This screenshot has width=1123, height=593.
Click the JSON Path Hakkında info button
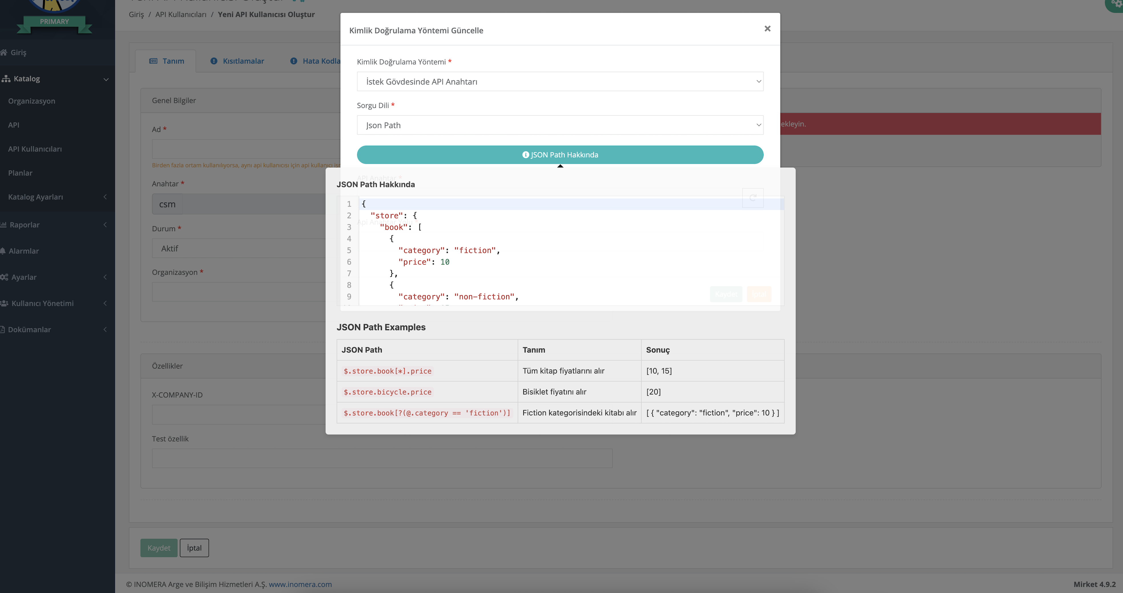(560, 155)
